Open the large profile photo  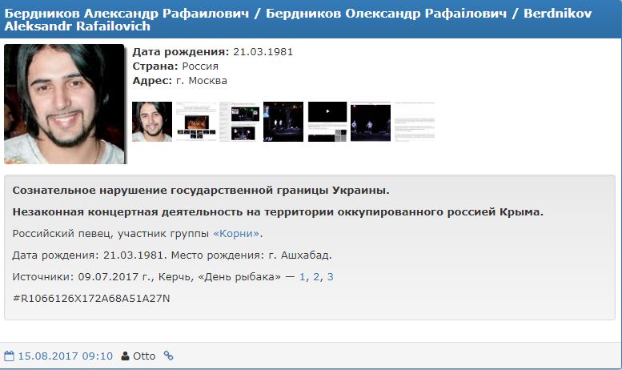coord(64,104)
